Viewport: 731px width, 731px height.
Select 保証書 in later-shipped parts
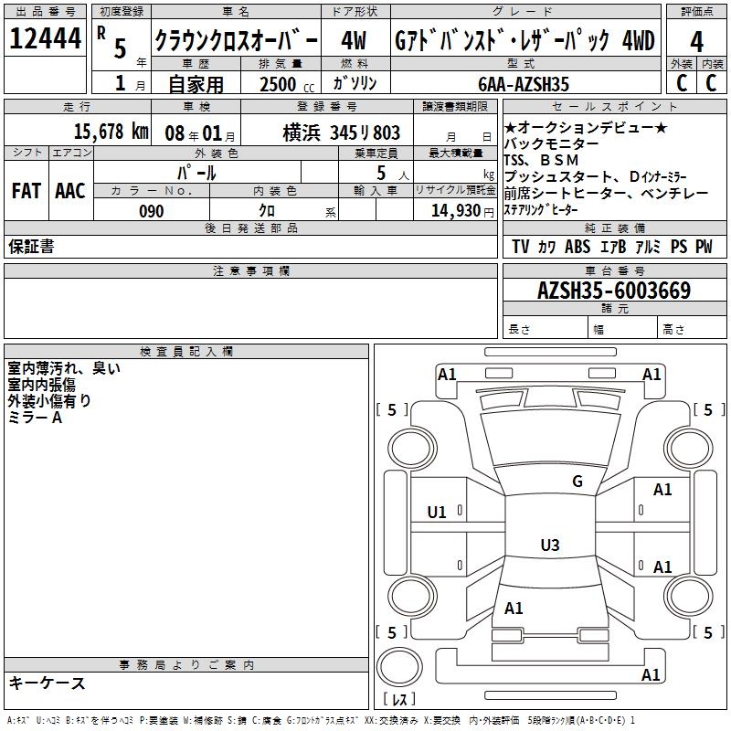(x=31, y=246)
